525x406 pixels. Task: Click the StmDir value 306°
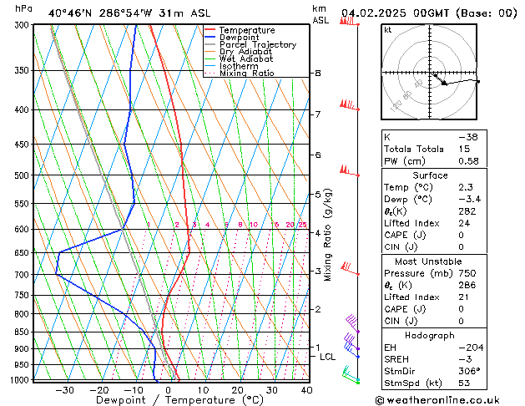pyautogui.click(x=469, y=372)
